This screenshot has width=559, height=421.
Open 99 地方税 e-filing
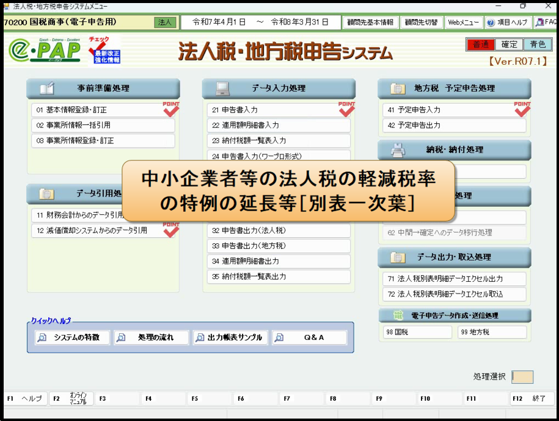point(492,332)
